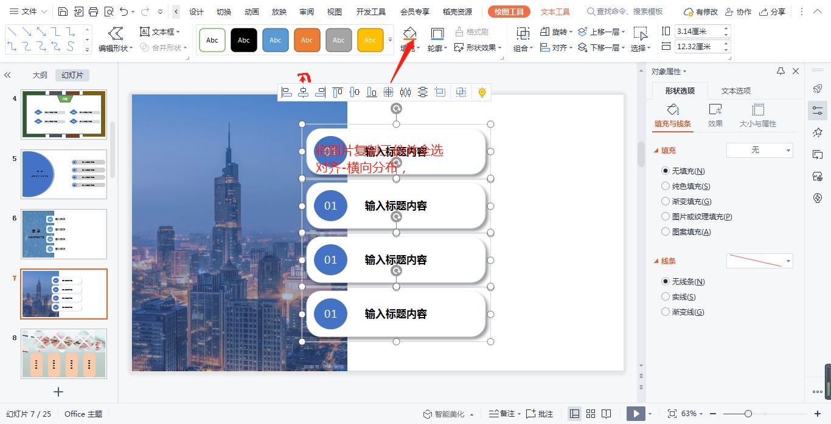Switch to the Outline (大纲) tab
831x424 pixels.
[40, 75]
